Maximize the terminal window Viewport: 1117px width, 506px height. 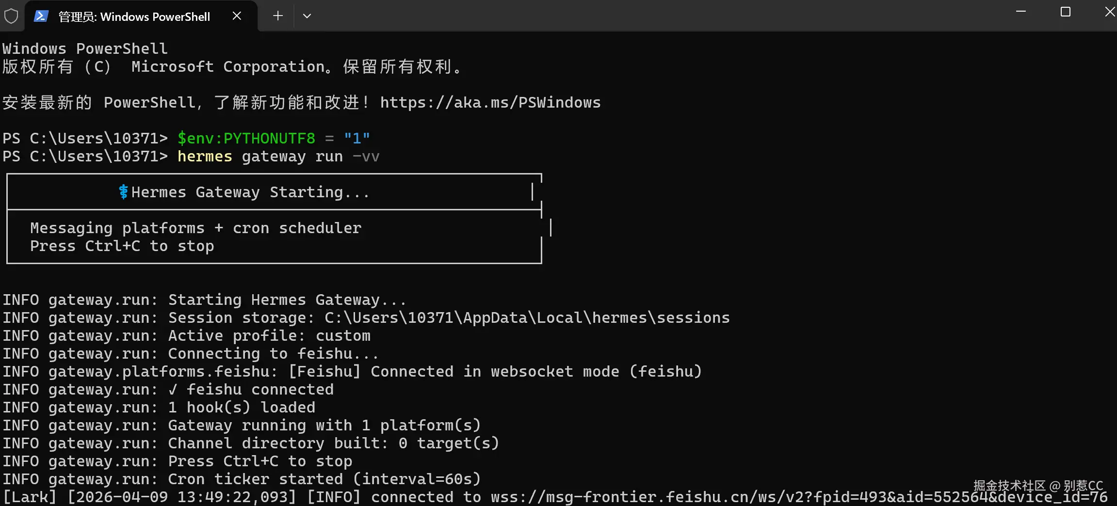[1066, 12]
